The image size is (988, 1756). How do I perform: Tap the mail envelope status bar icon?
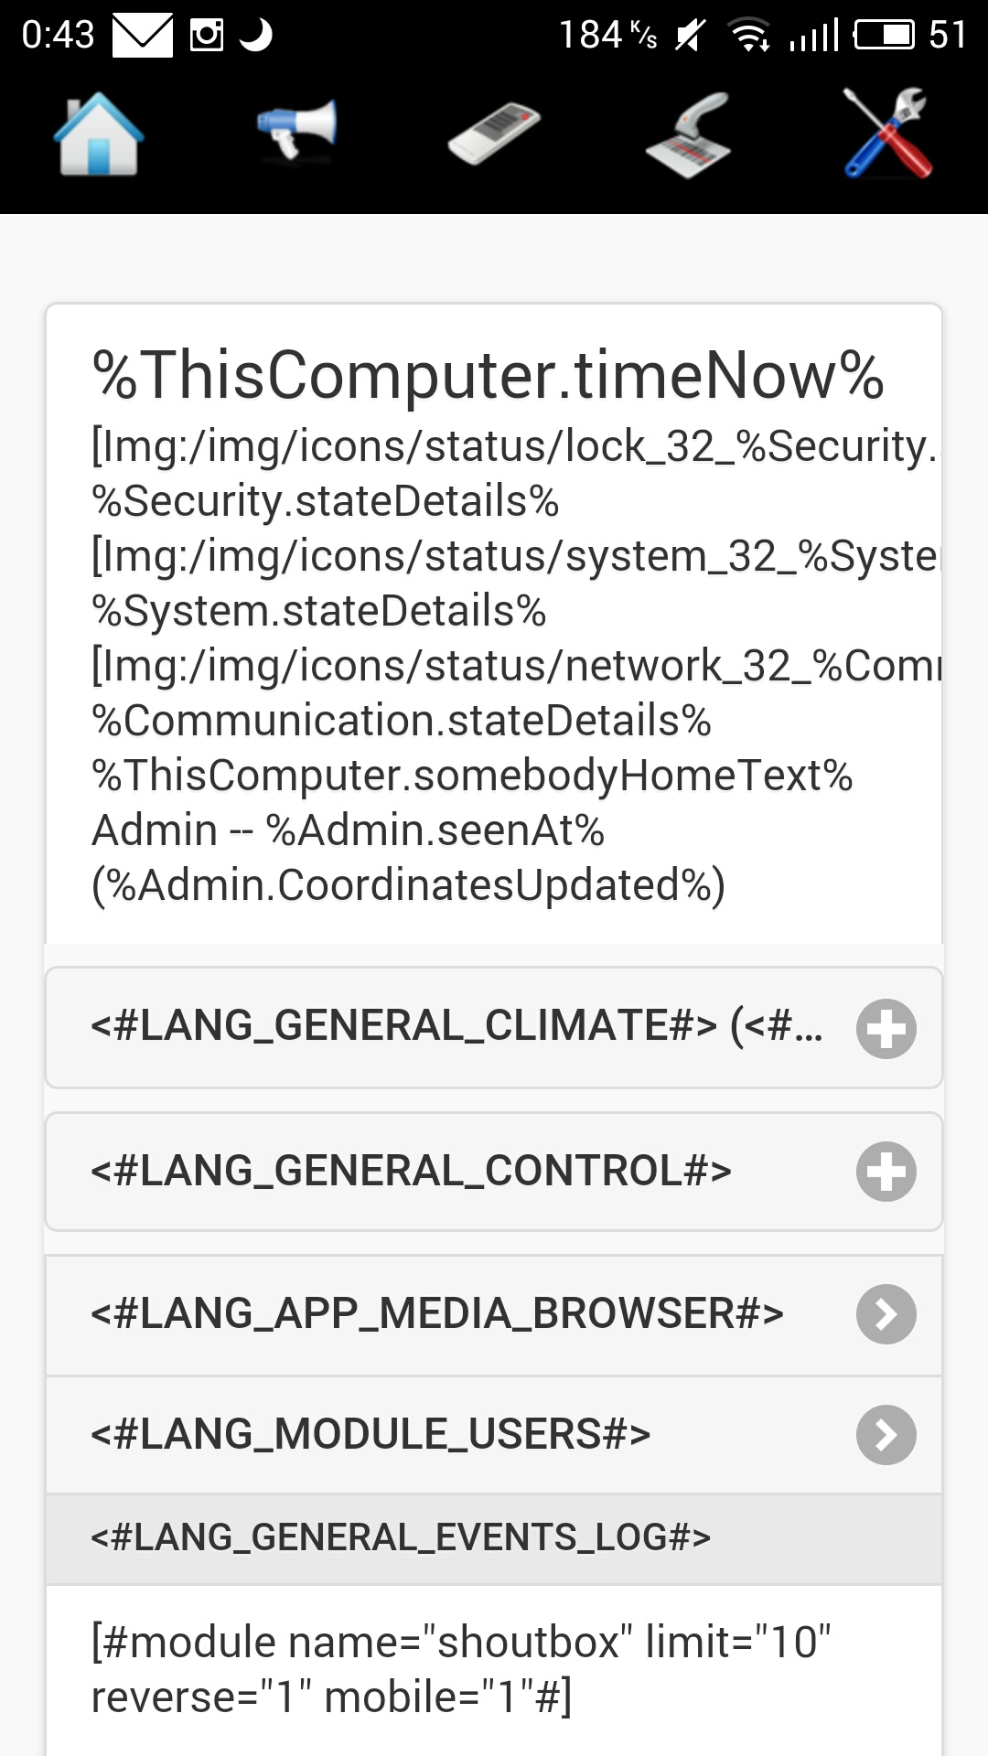[x=142, y=36]
